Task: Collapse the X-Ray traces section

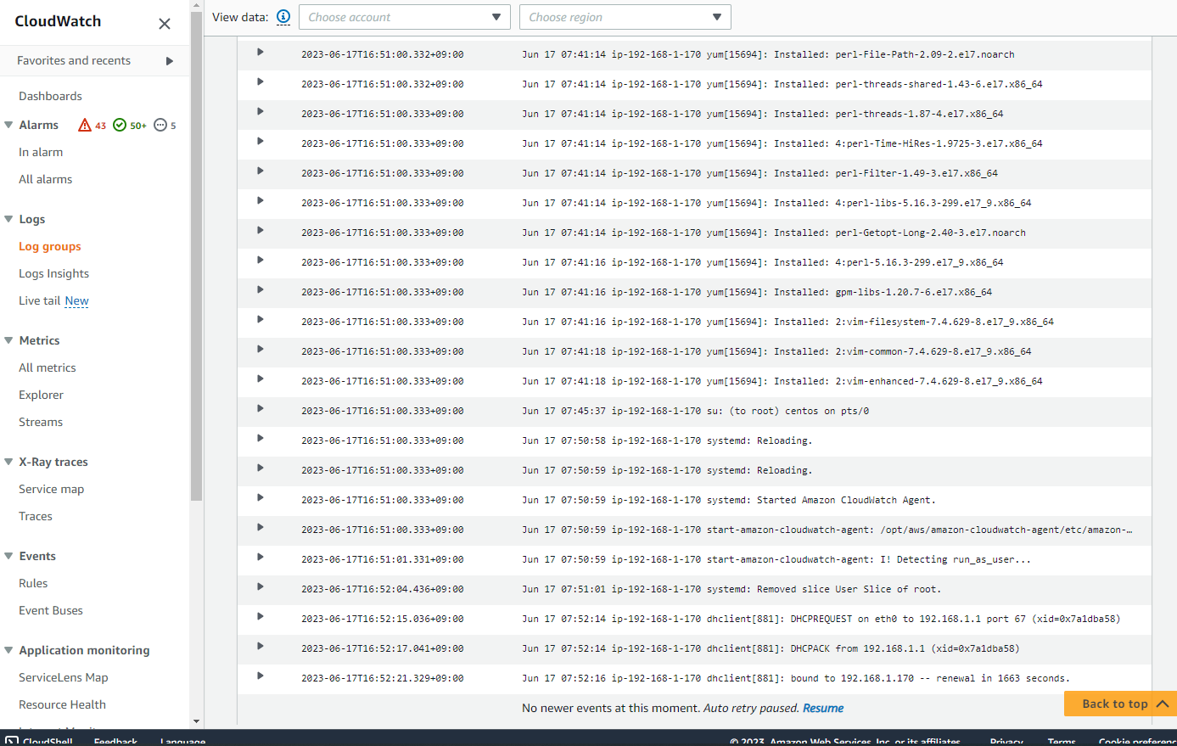Action: (8, 462)
